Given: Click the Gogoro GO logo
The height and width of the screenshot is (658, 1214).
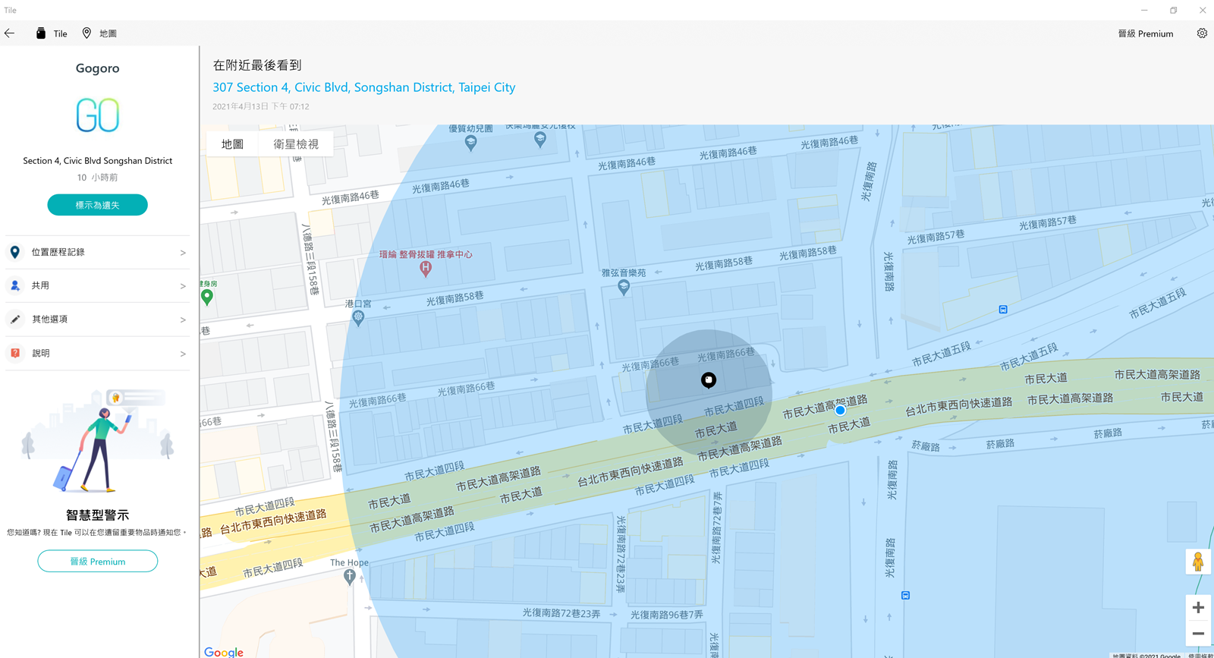Looking at the screenshot, I should [98, 115].
